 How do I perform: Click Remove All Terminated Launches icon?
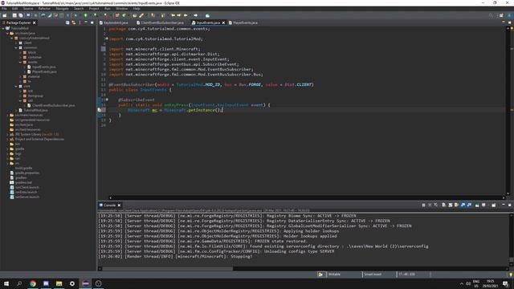[x=435, y=205]
